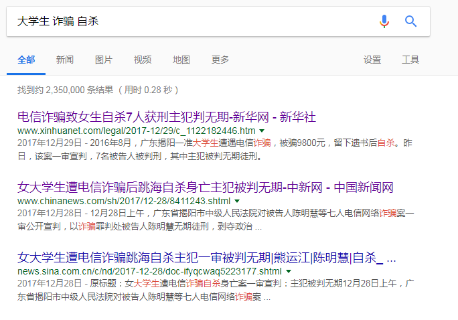Expand dropdown arrow next to news.sina.com.cn URL
Screen dimensions: 458x320
[289, 272]
